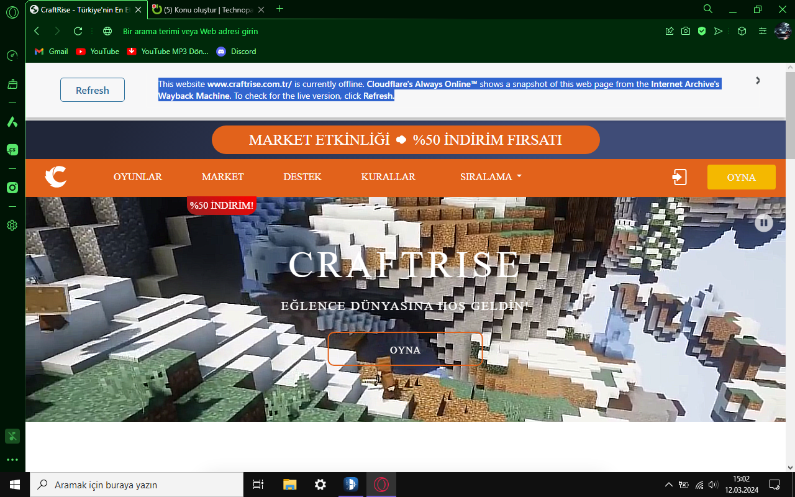The width and height of the screenshot is (795, 497).
Task: Open GX Cleaner broom tool
Action: pyautogui.click(x=12, y=84)
